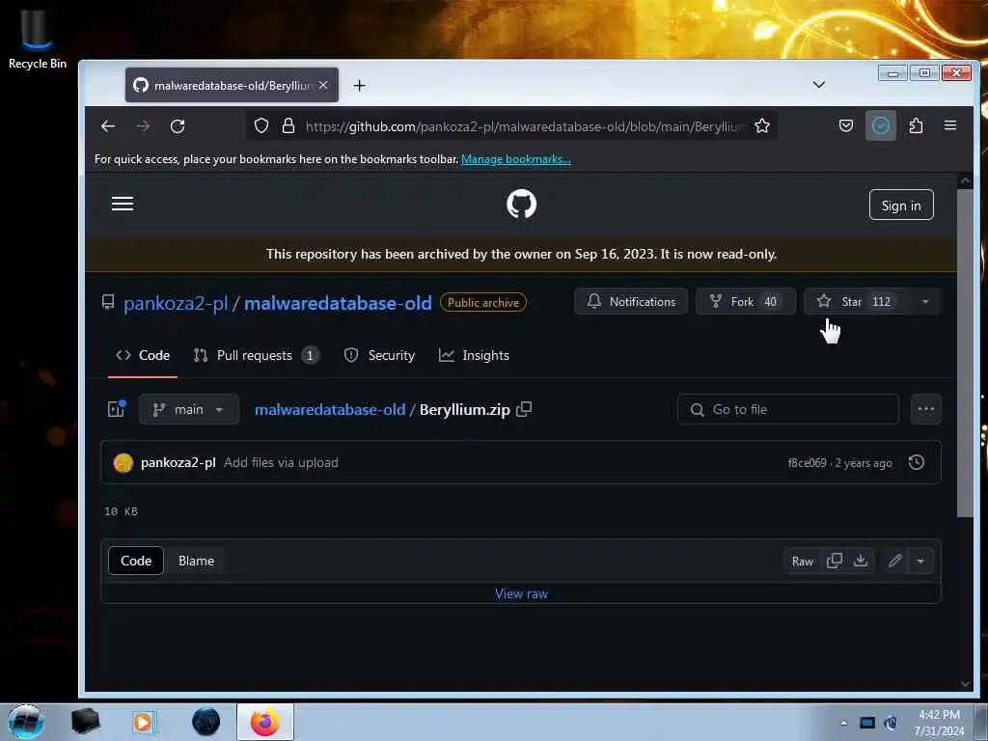Viewport: 988px width, 741px height.
Task: Open the malwaredatabase-old repository title link
Action: 338,303
